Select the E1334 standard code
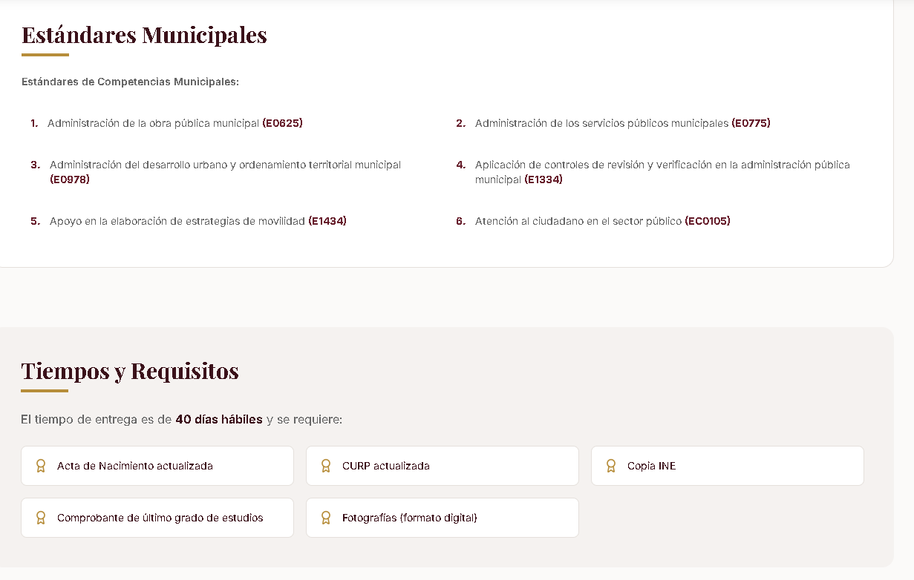This screenshot has height=580, width=914. (x=543, y=179)
